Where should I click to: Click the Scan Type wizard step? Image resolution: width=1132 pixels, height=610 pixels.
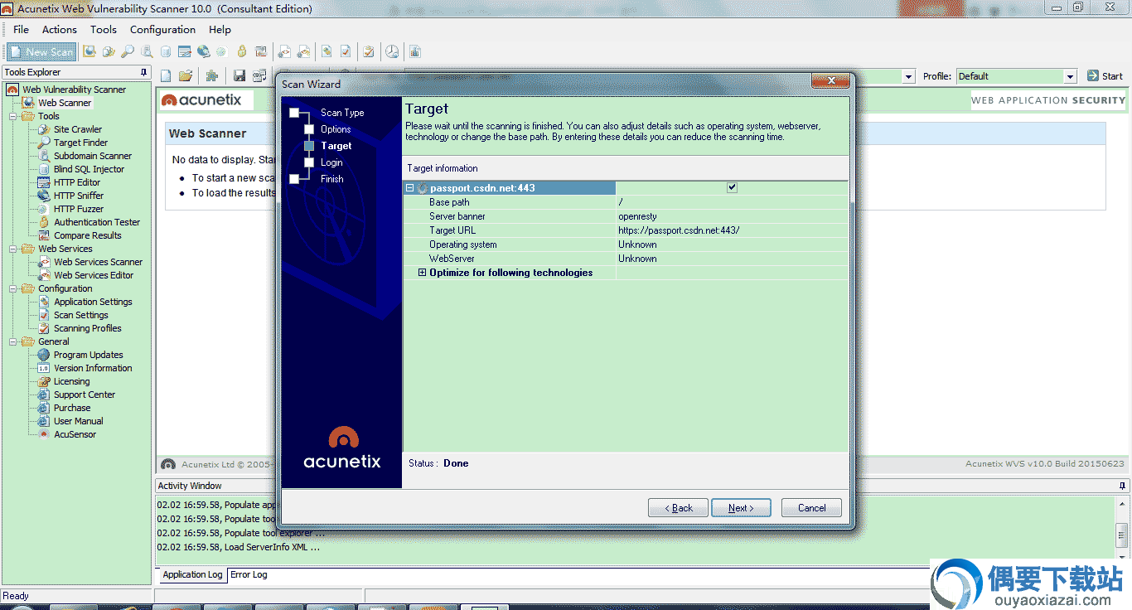click(342, 113)
